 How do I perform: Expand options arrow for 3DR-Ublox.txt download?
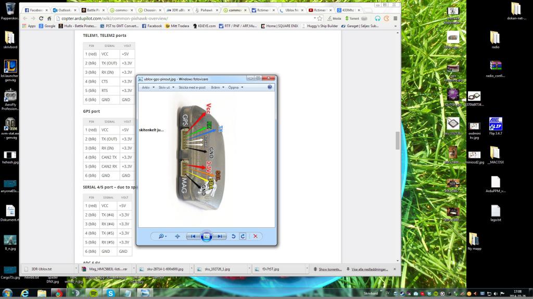pos(76,269)
